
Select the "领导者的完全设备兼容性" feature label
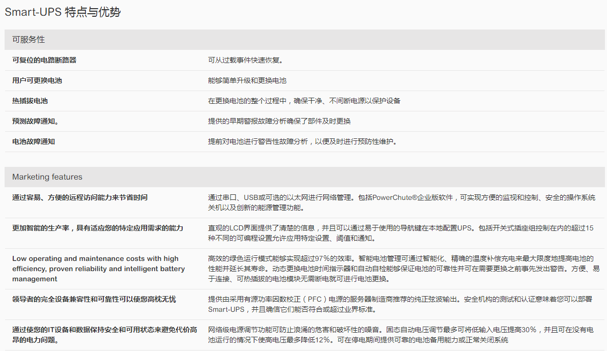click(x=94, y=299)
